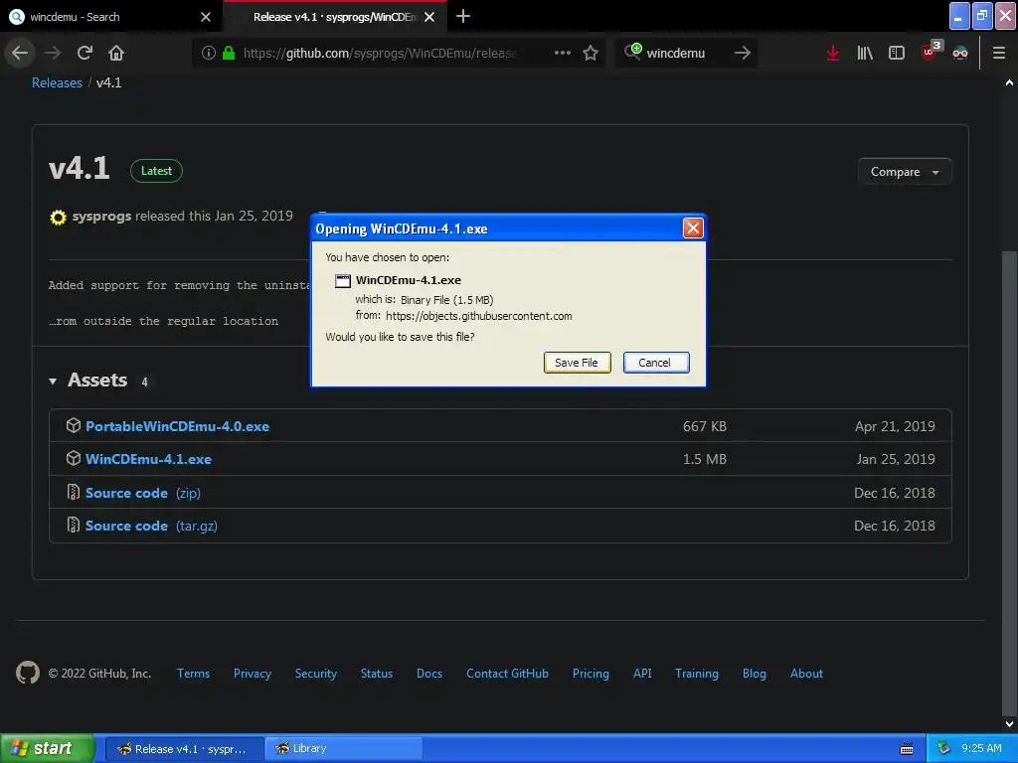Open the browser home page icon
The width and height of the screenshot is (1018, 763).
pyautogui.click(x=116, y=54)
